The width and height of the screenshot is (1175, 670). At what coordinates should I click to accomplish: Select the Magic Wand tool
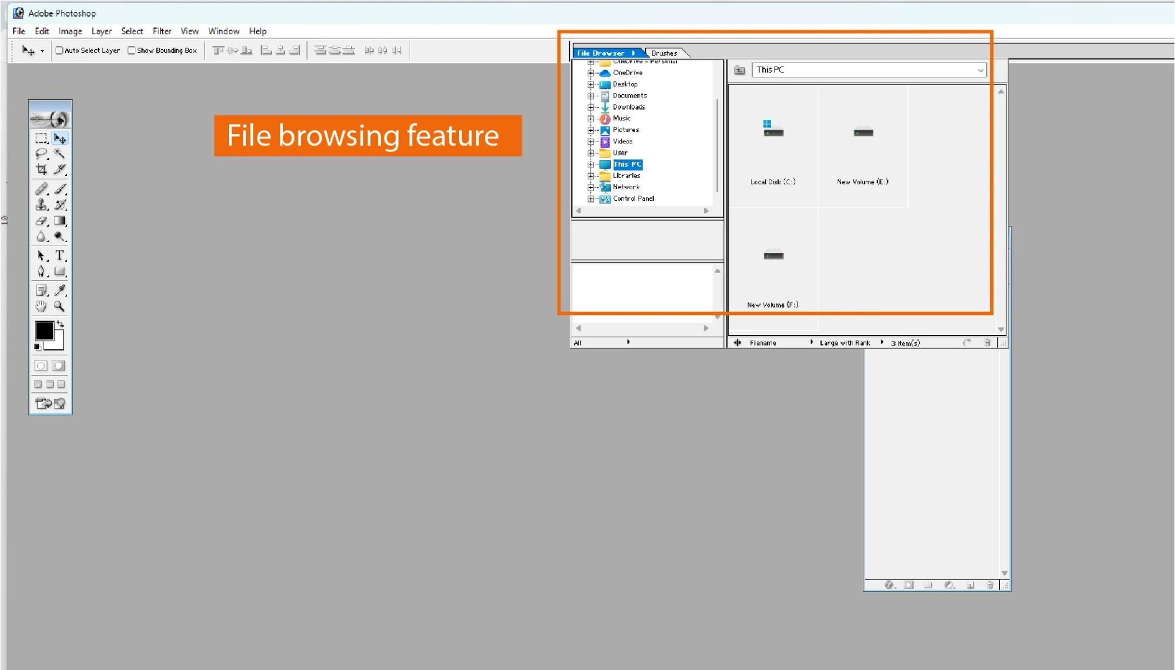[x=59, y=154]
